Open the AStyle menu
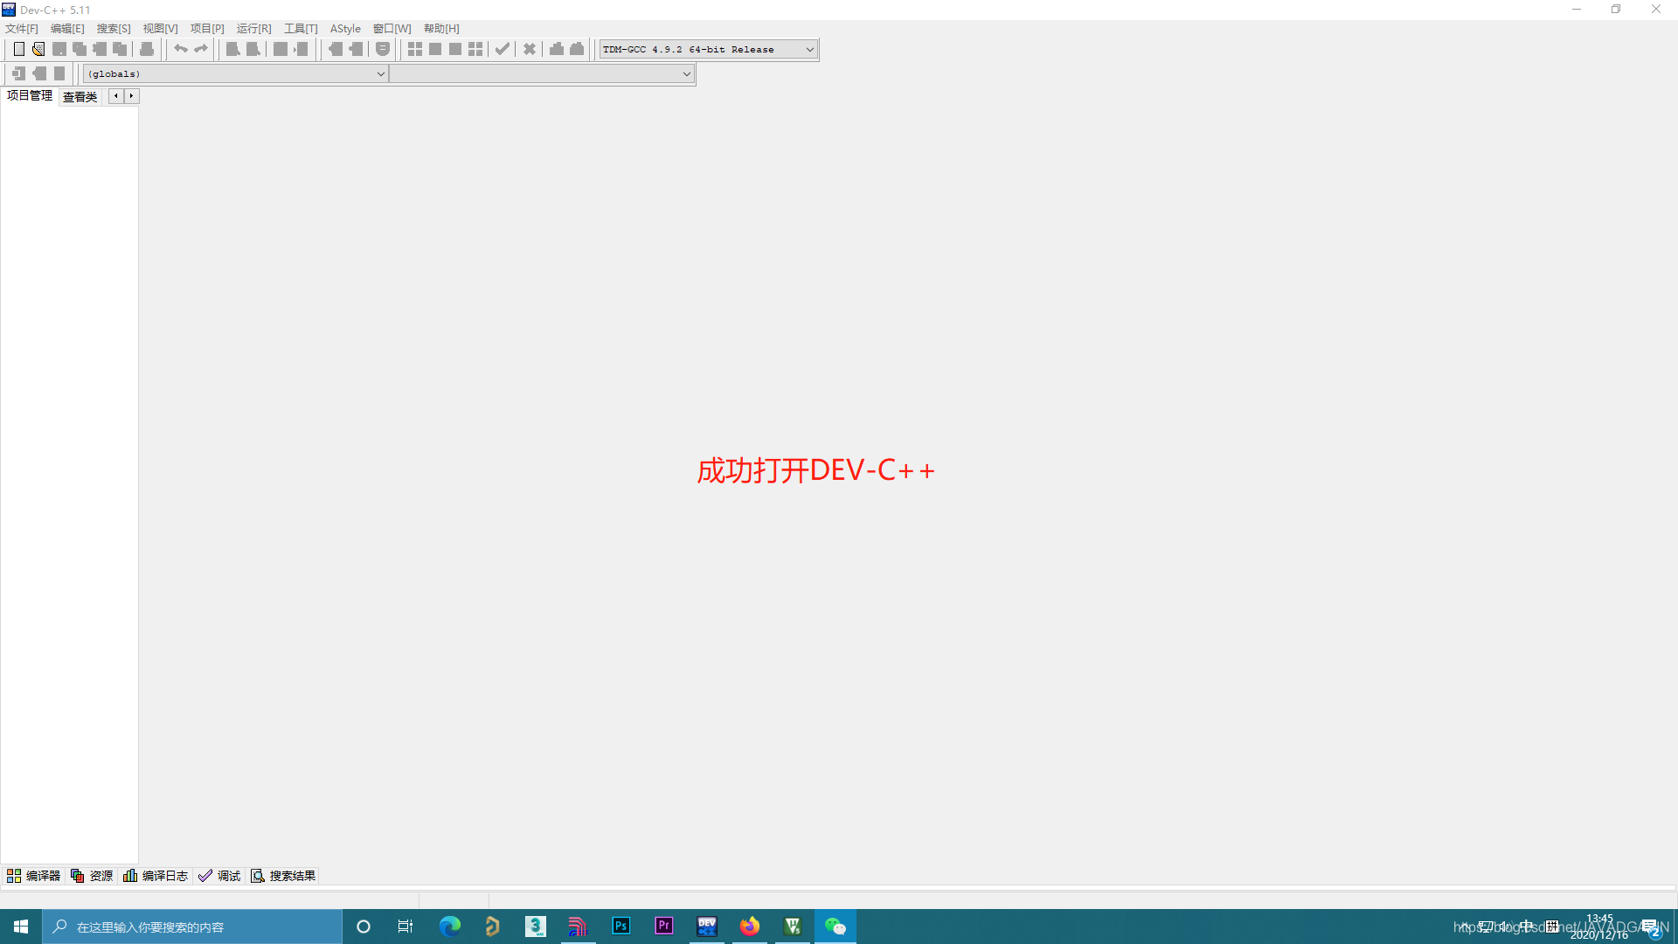 pos(344,28)
